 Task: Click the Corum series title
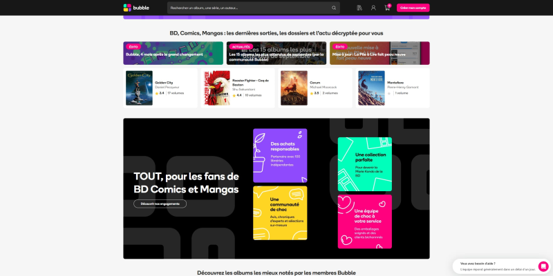pos(315,83)
